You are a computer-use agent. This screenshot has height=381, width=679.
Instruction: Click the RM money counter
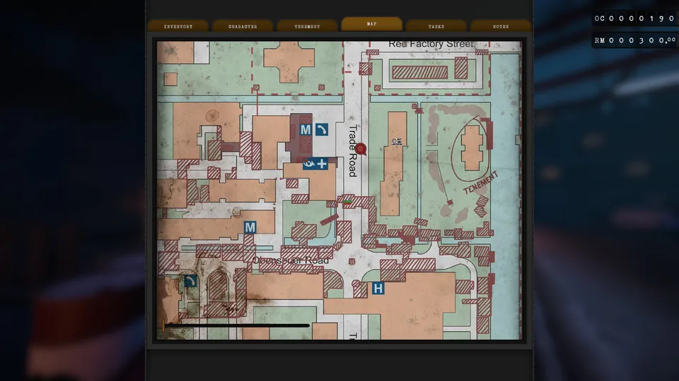point(635,40)
